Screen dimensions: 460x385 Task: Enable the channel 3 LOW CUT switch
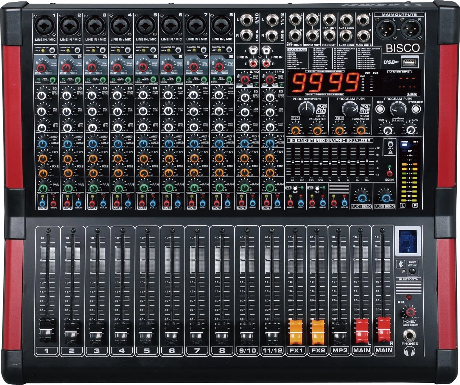103,80
